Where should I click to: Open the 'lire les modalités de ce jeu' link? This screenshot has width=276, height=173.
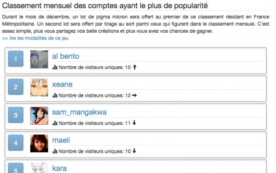(x=35, y=38)
